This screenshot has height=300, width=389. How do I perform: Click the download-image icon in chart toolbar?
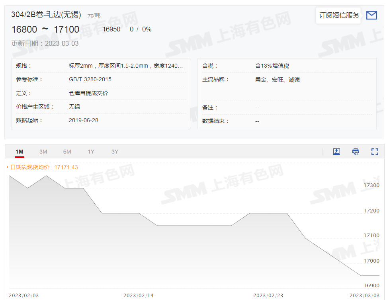tap(336, 152)
